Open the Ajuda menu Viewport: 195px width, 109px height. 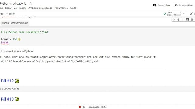coord(73,8)
